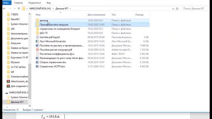Select Пособие по расчету и проектировани Word icon

point(37,46)
